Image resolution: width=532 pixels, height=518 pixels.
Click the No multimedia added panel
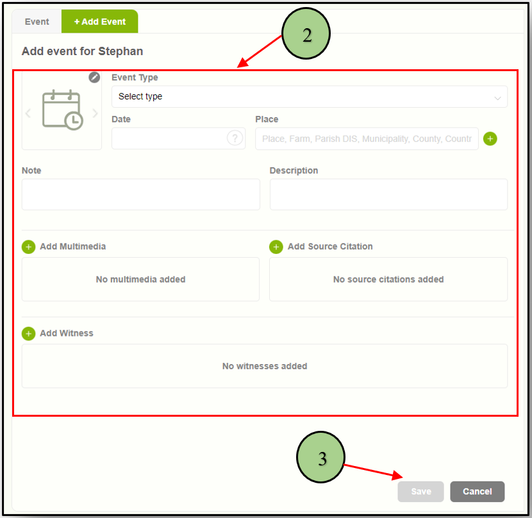click(x=140, y=280)
